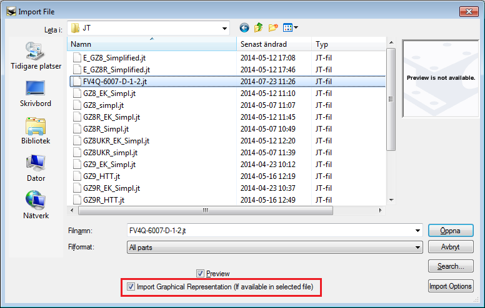Image resolution: width=485 pixels, height=308 pixels.
Task: Select file E_GZ8R_Simplified.jt
Action: point(116,70)
